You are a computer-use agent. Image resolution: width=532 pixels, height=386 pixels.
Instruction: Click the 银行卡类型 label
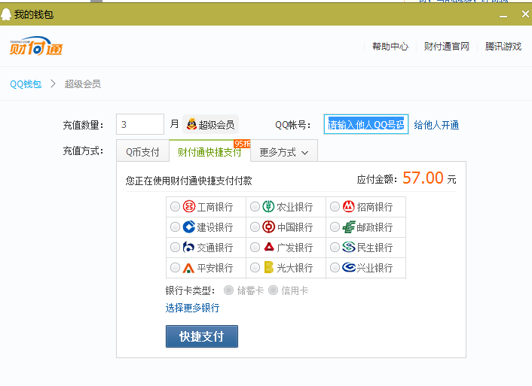[x=190, y=290]
